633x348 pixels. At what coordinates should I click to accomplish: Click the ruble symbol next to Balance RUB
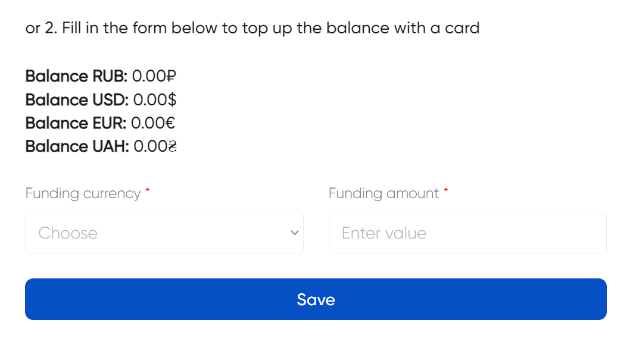point(170,76)
